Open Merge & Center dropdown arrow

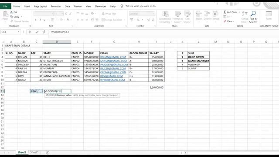pyautogui.click(x=125, y=20)
